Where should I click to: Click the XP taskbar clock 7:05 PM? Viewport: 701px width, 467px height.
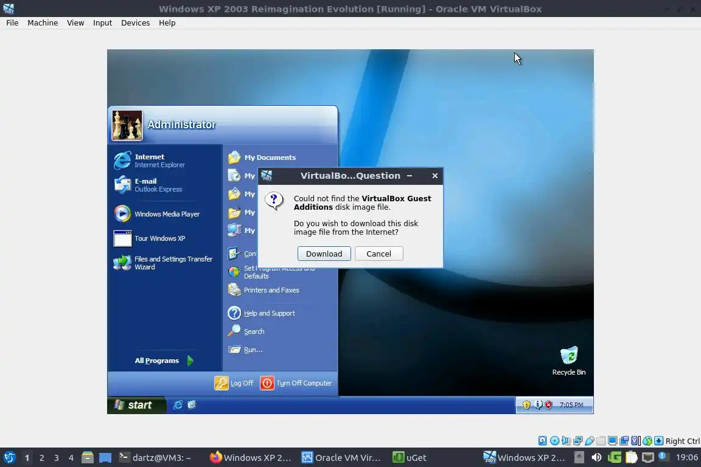(x=571, y=405)
